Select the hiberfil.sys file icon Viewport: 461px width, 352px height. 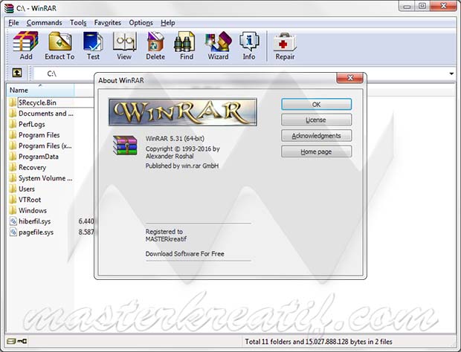click(13, 221)
